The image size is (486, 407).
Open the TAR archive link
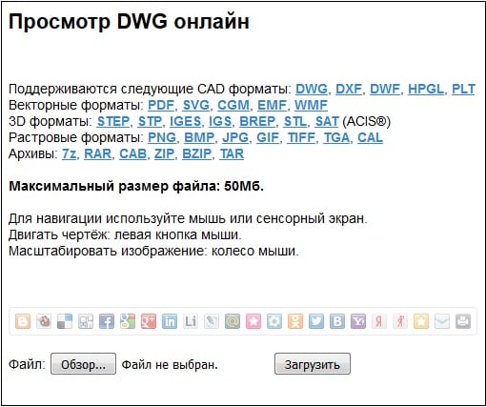pyautogui.click(x=232, y=153)
